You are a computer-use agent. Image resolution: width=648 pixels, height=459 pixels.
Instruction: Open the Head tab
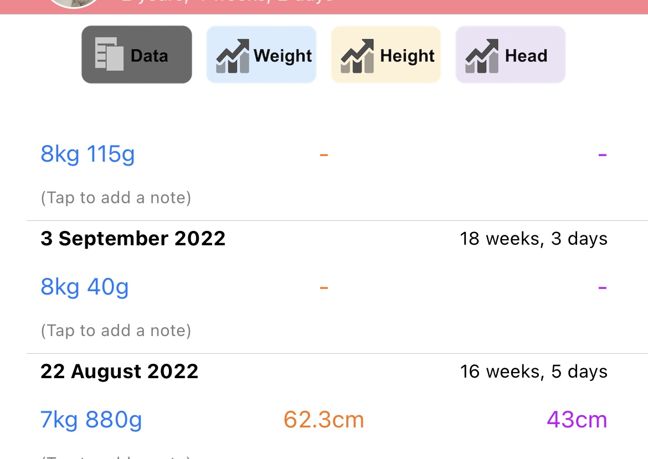[x=511, y=55]
